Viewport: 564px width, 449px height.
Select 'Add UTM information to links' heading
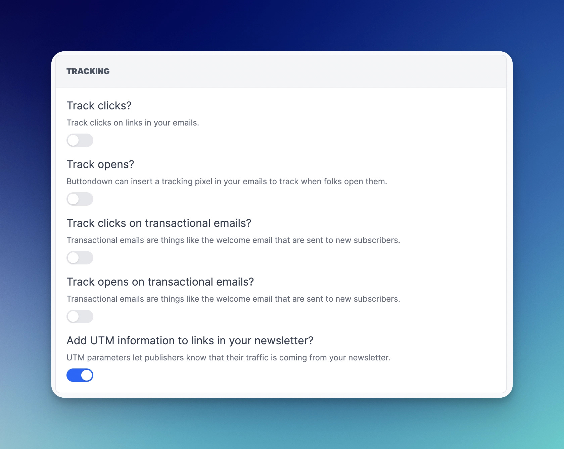point(190,341)
